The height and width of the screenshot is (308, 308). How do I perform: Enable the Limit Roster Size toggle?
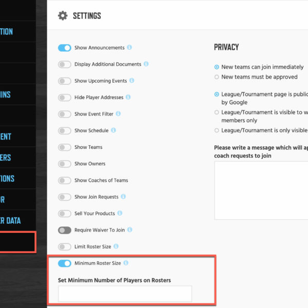tap(65, 247)
